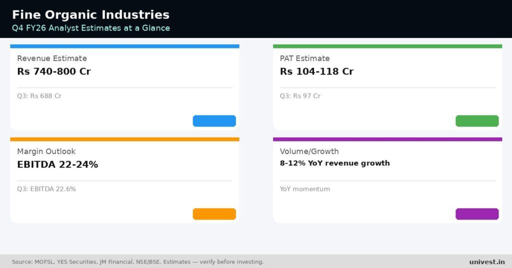Click the purple button in Volume/Growth card

477,214
